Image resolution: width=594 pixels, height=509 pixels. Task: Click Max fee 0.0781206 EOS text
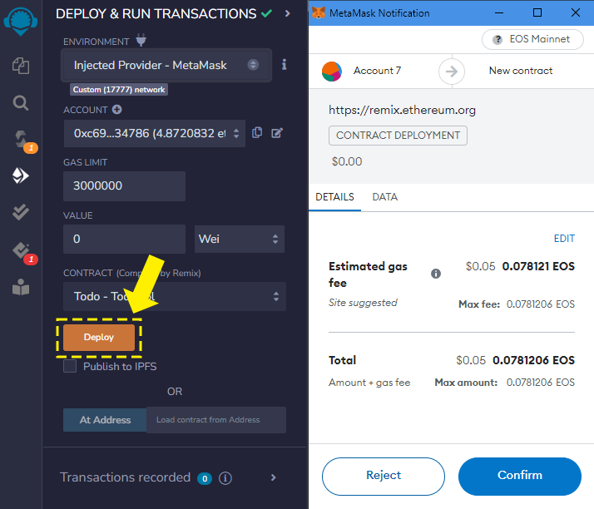(517, 304)
